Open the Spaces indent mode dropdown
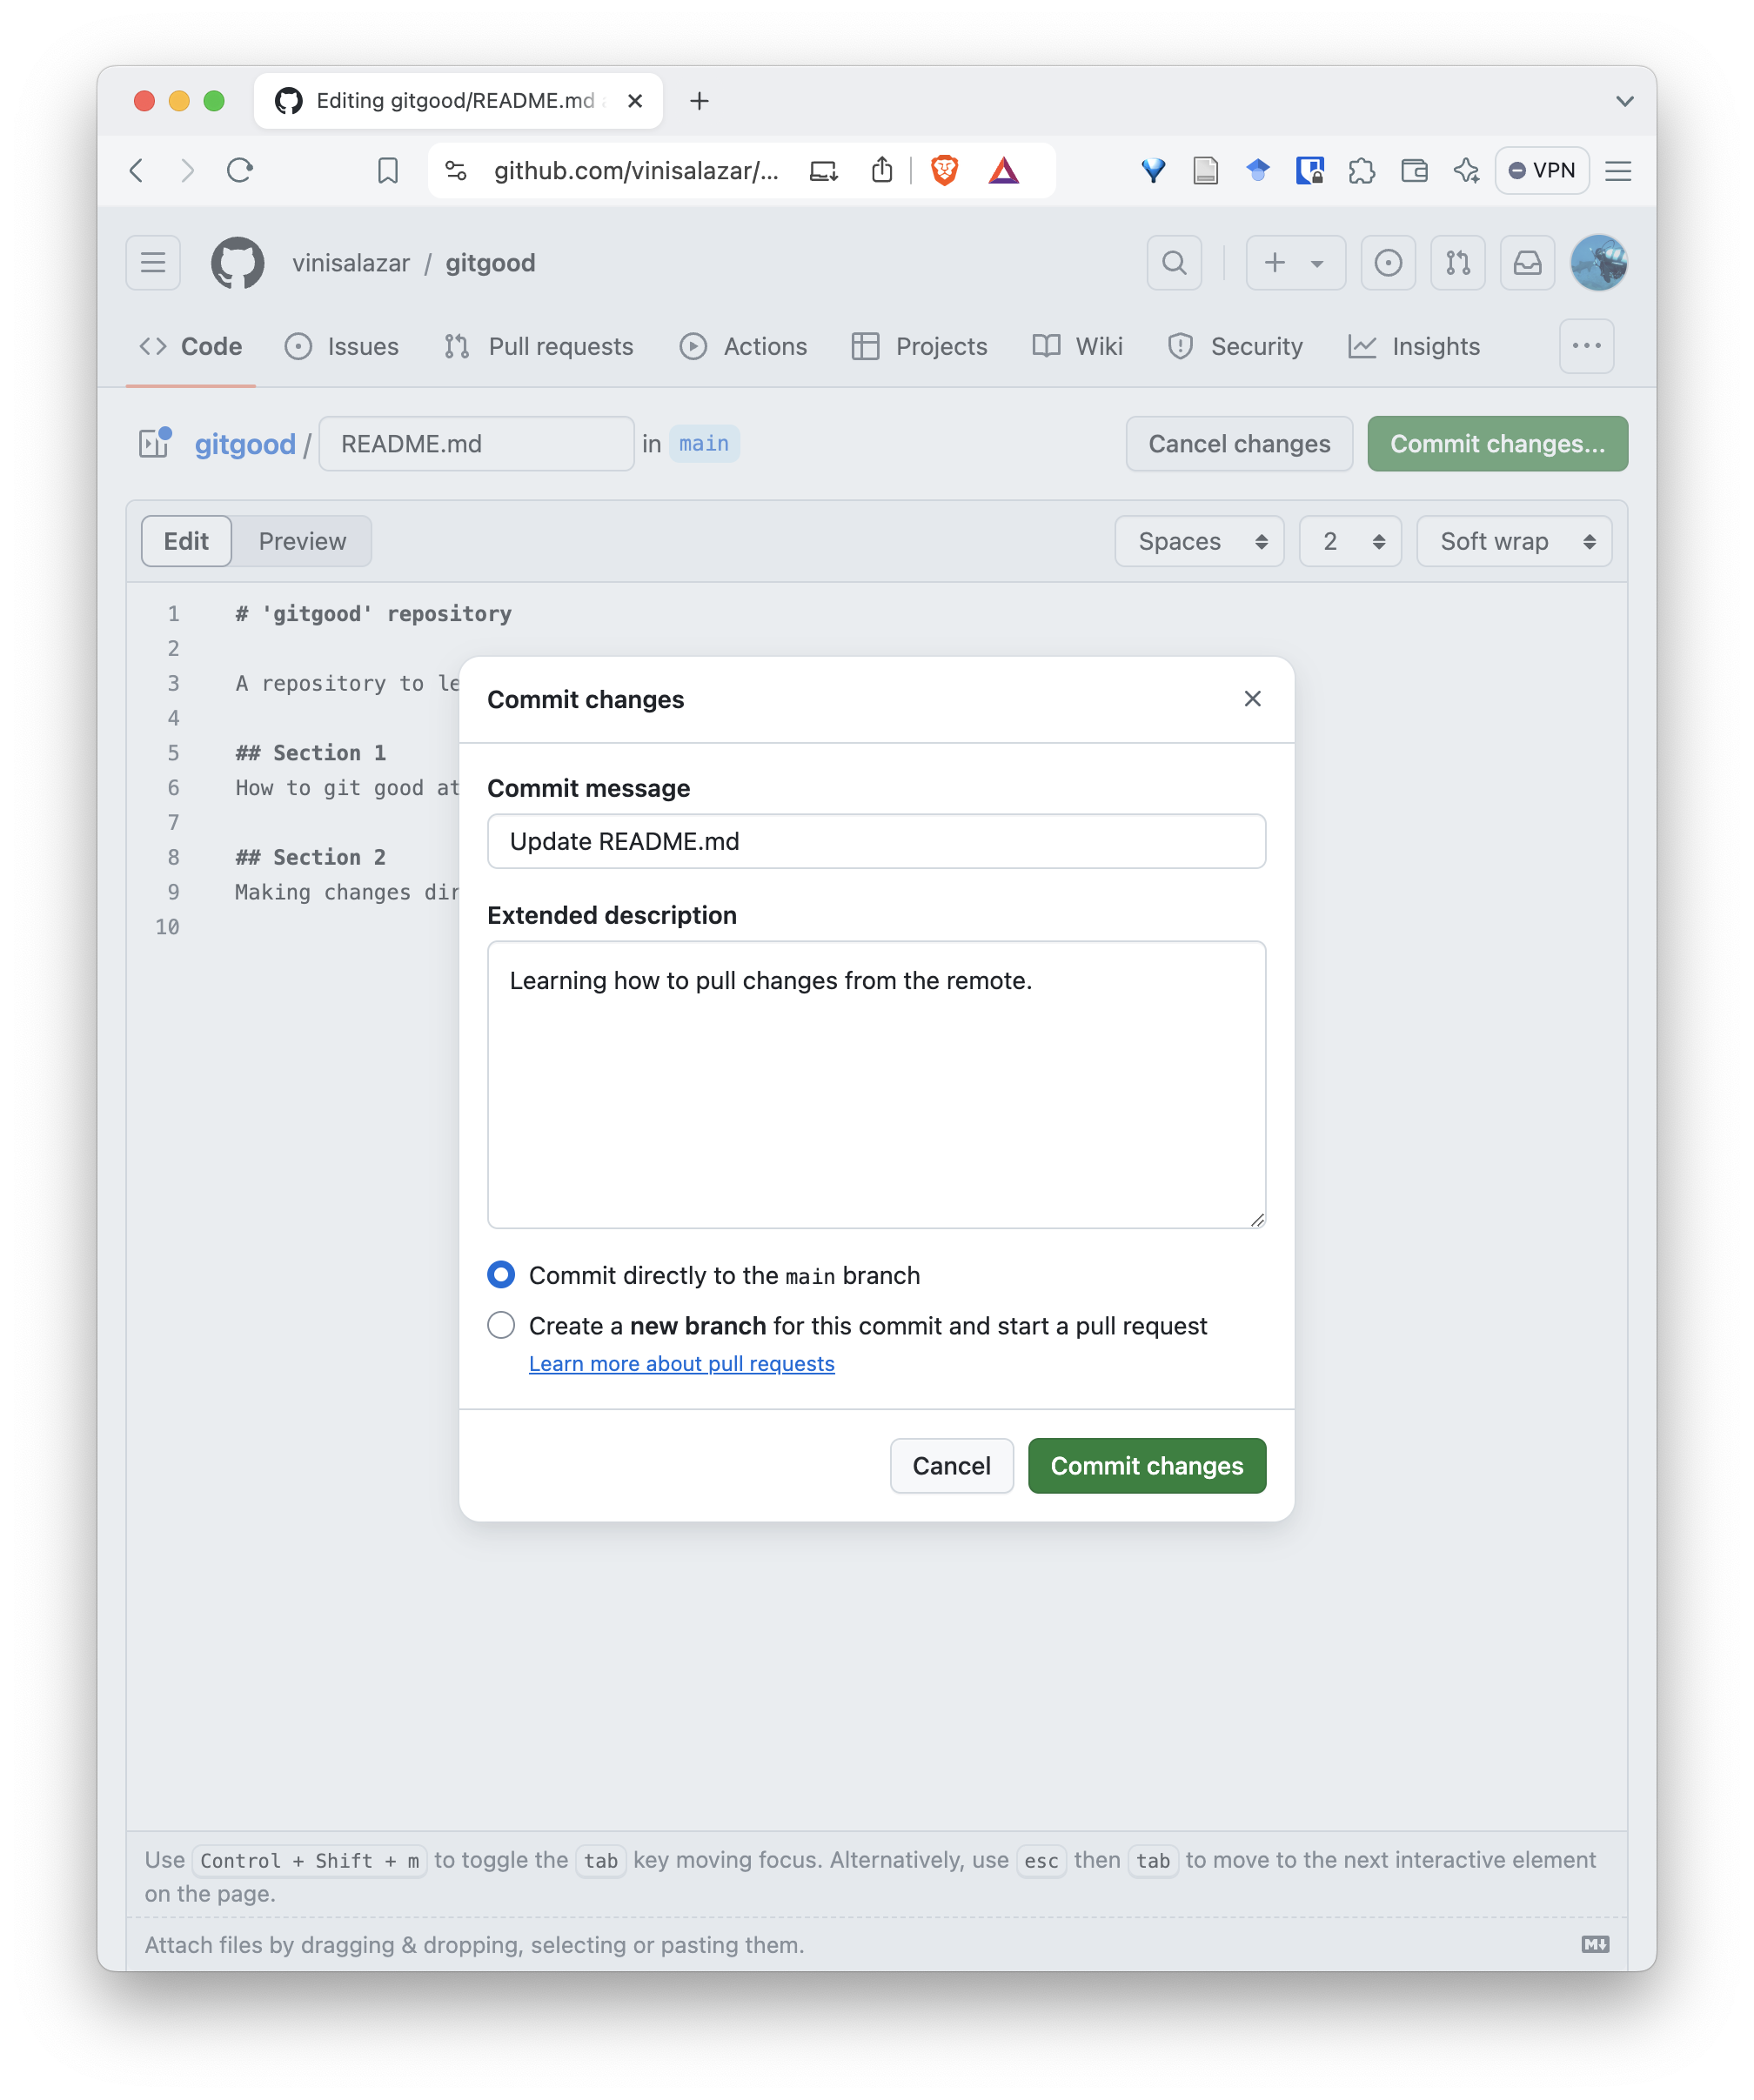This screenshot has width=1754, height=2100. (x=1199, y=541)
